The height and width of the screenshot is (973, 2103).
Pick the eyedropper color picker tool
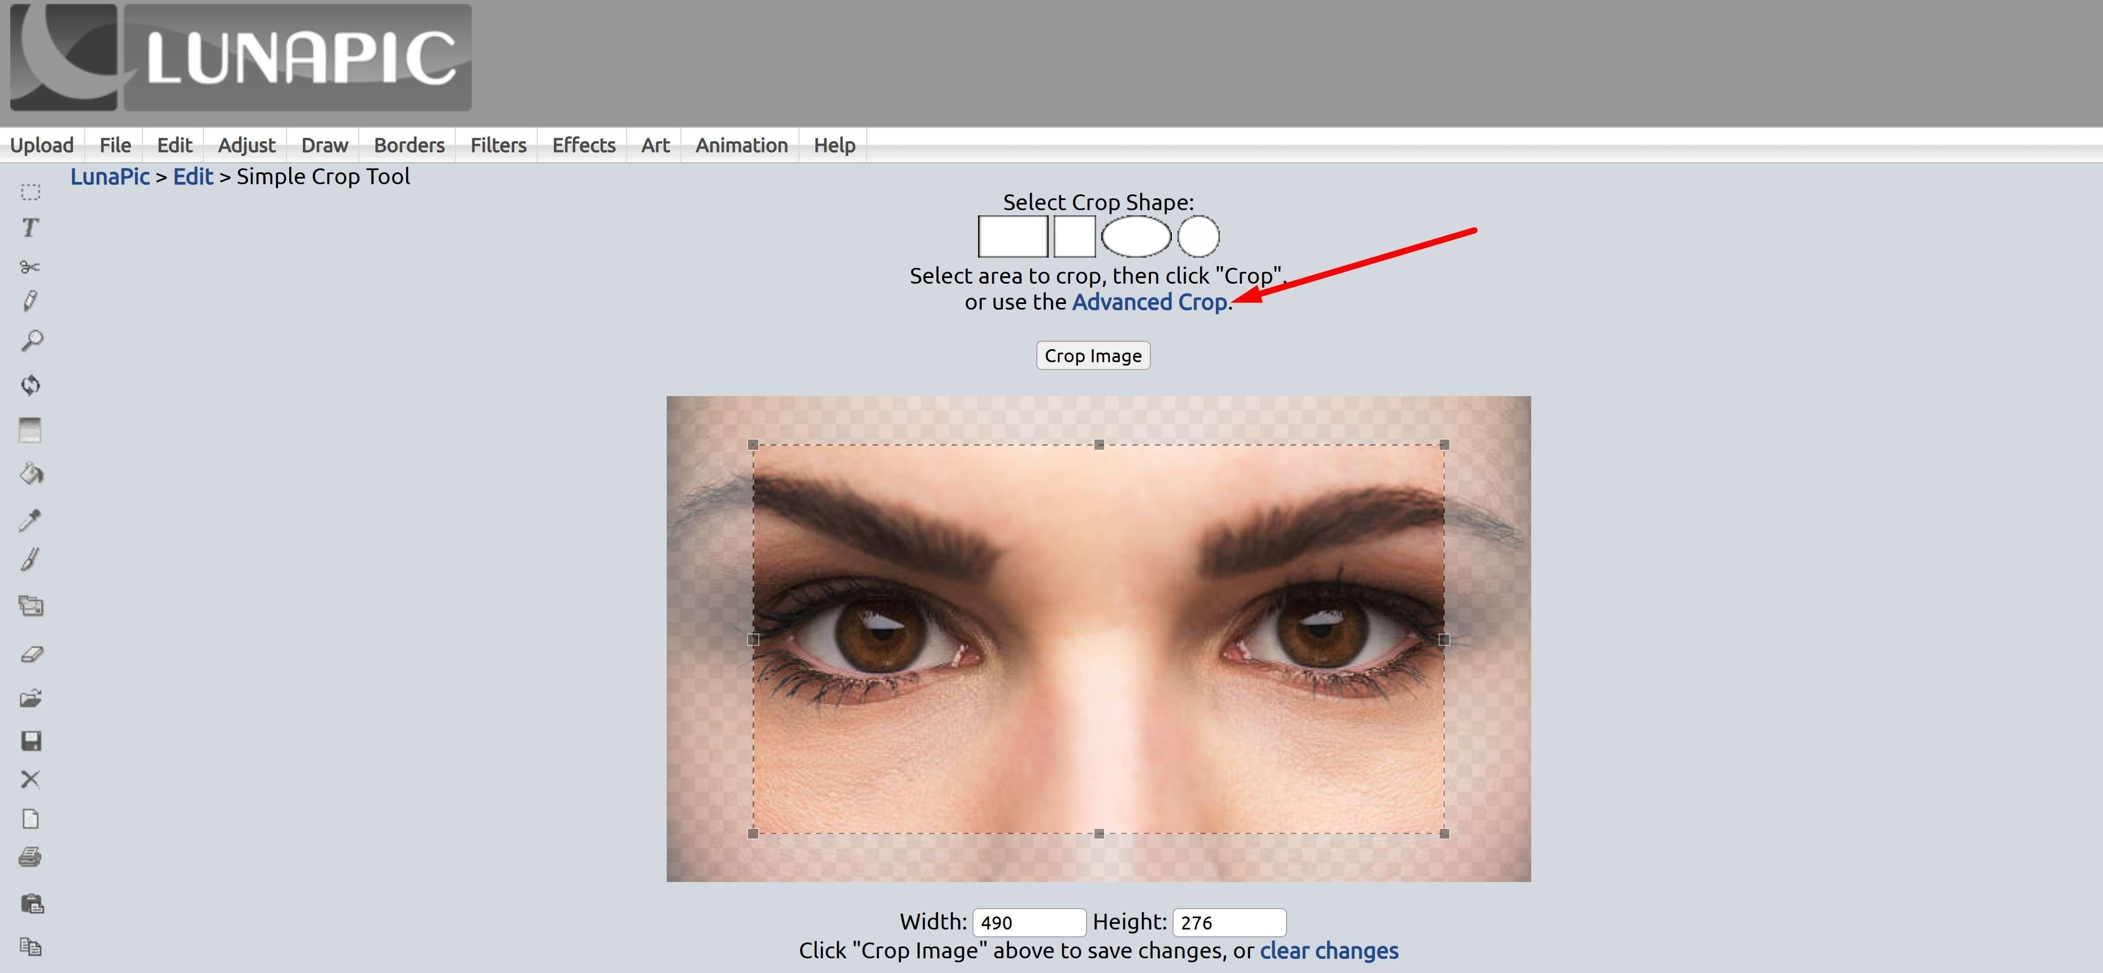30,520
